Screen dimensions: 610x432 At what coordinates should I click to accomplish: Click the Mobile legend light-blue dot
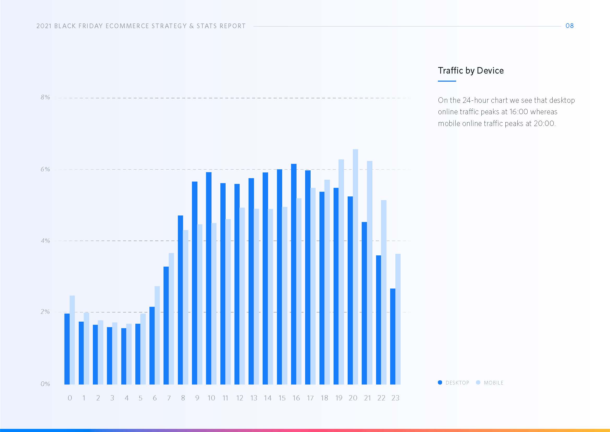click(478, 382)
